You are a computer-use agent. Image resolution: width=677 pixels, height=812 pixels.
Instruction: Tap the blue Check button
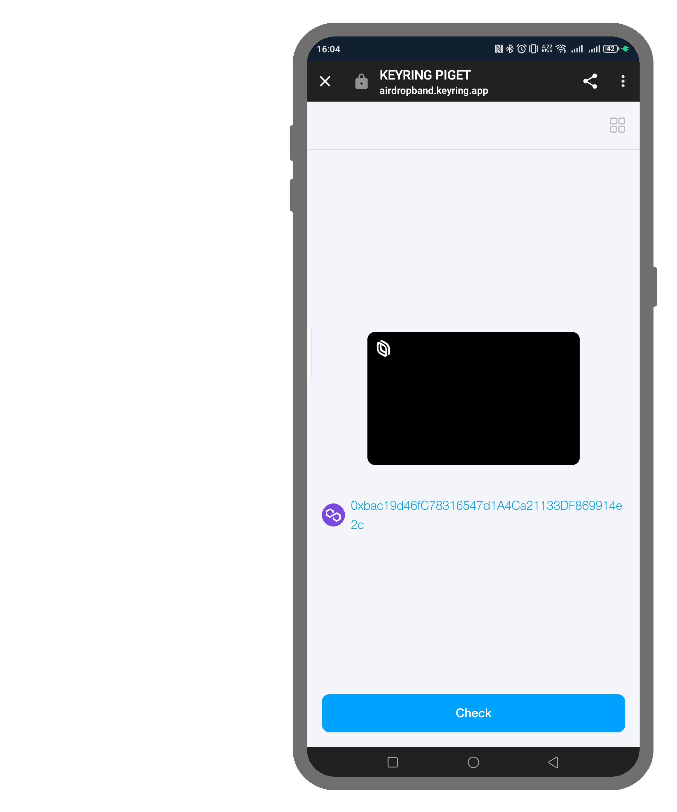click(x=473, y=713)
